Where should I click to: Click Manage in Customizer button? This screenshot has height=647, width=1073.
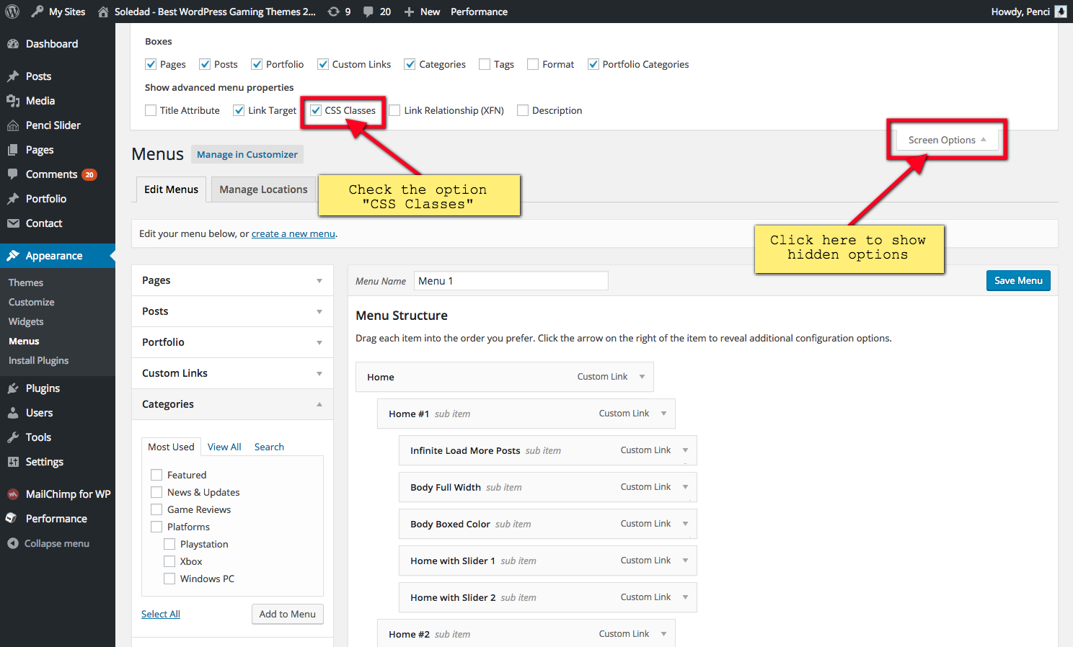click(247, 154)
